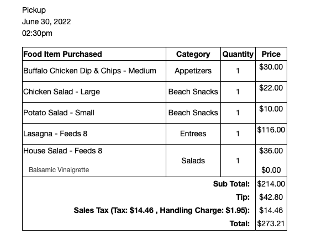
Task: Click the Category column header
Action: (193, 54)
